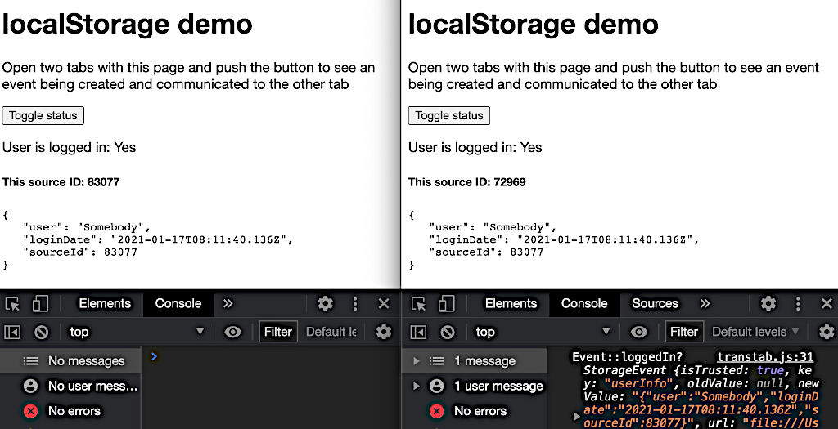
Task: Click 'User is logged in: Yes' in right tab
Action: click(x=475, y=147)
